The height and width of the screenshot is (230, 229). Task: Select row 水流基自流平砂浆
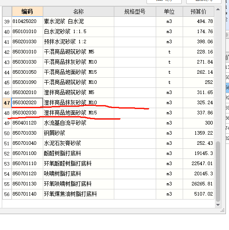pos(108,123)
